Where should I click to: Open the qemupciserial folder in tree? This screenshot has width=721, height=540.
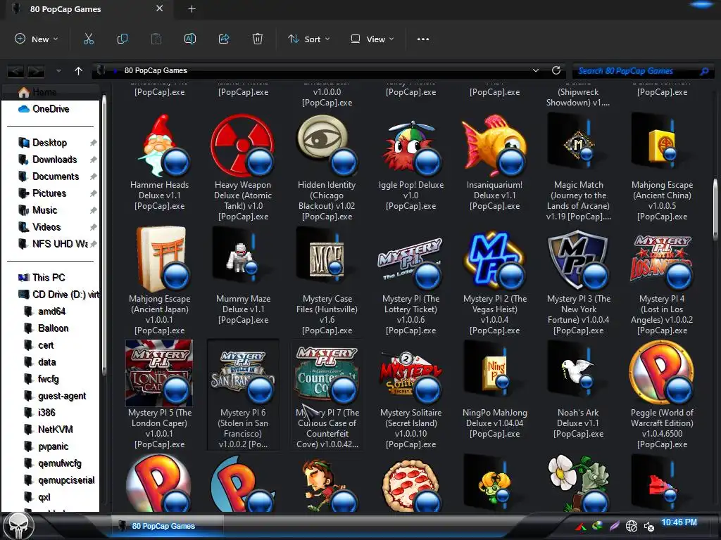(x=66, y=480)
